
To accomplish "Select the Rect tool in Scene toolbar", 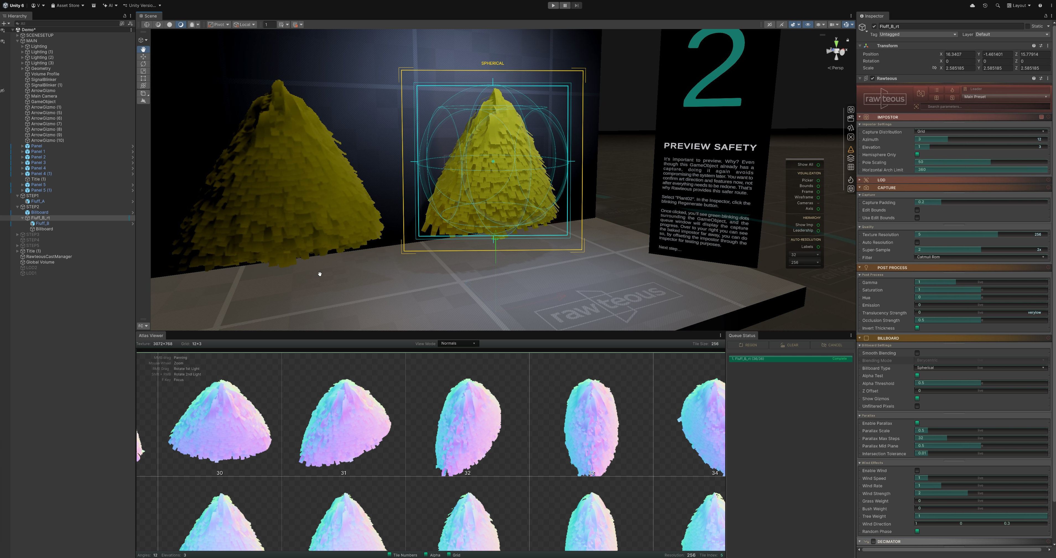I will coord(143,78).
